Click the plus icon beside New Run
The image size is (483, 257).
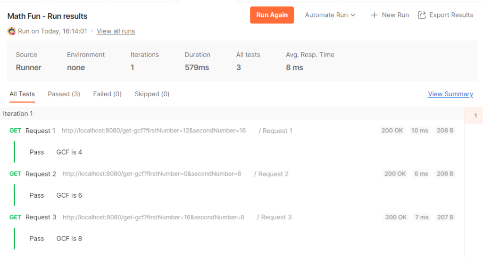pyautogui.click(x=374, y=15)
